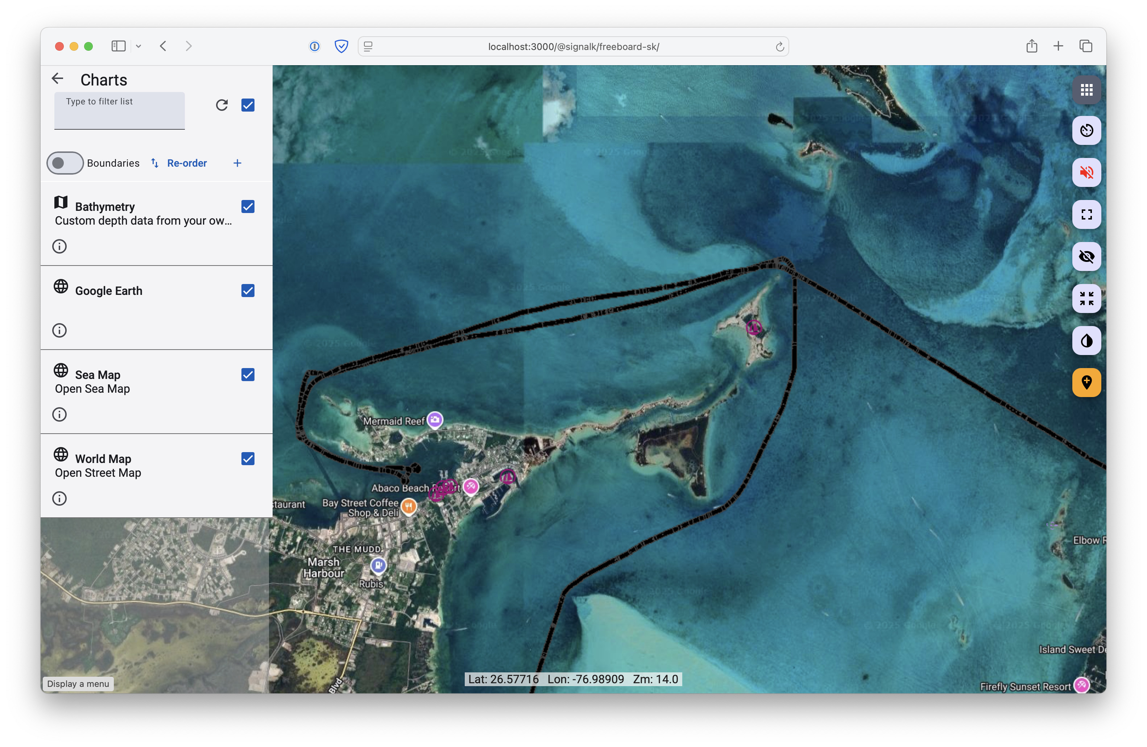Image resolution: width=1147 pixels, height=747 pixels.
Task: Click the page reader icon in address bar
Action: [x=368, y=47]
